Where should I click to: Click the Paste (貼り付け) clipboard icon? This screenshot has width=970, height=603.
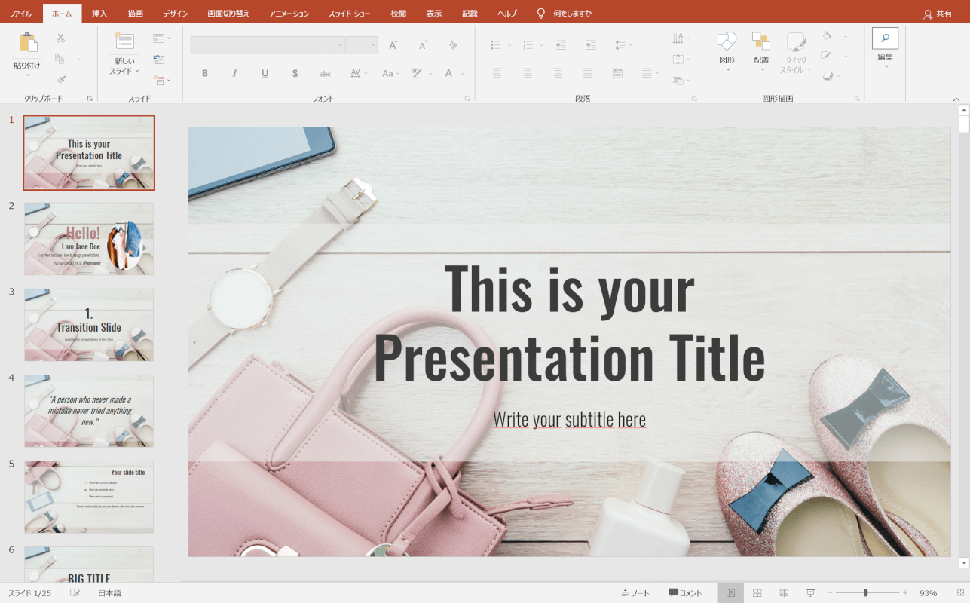[27, 44]
